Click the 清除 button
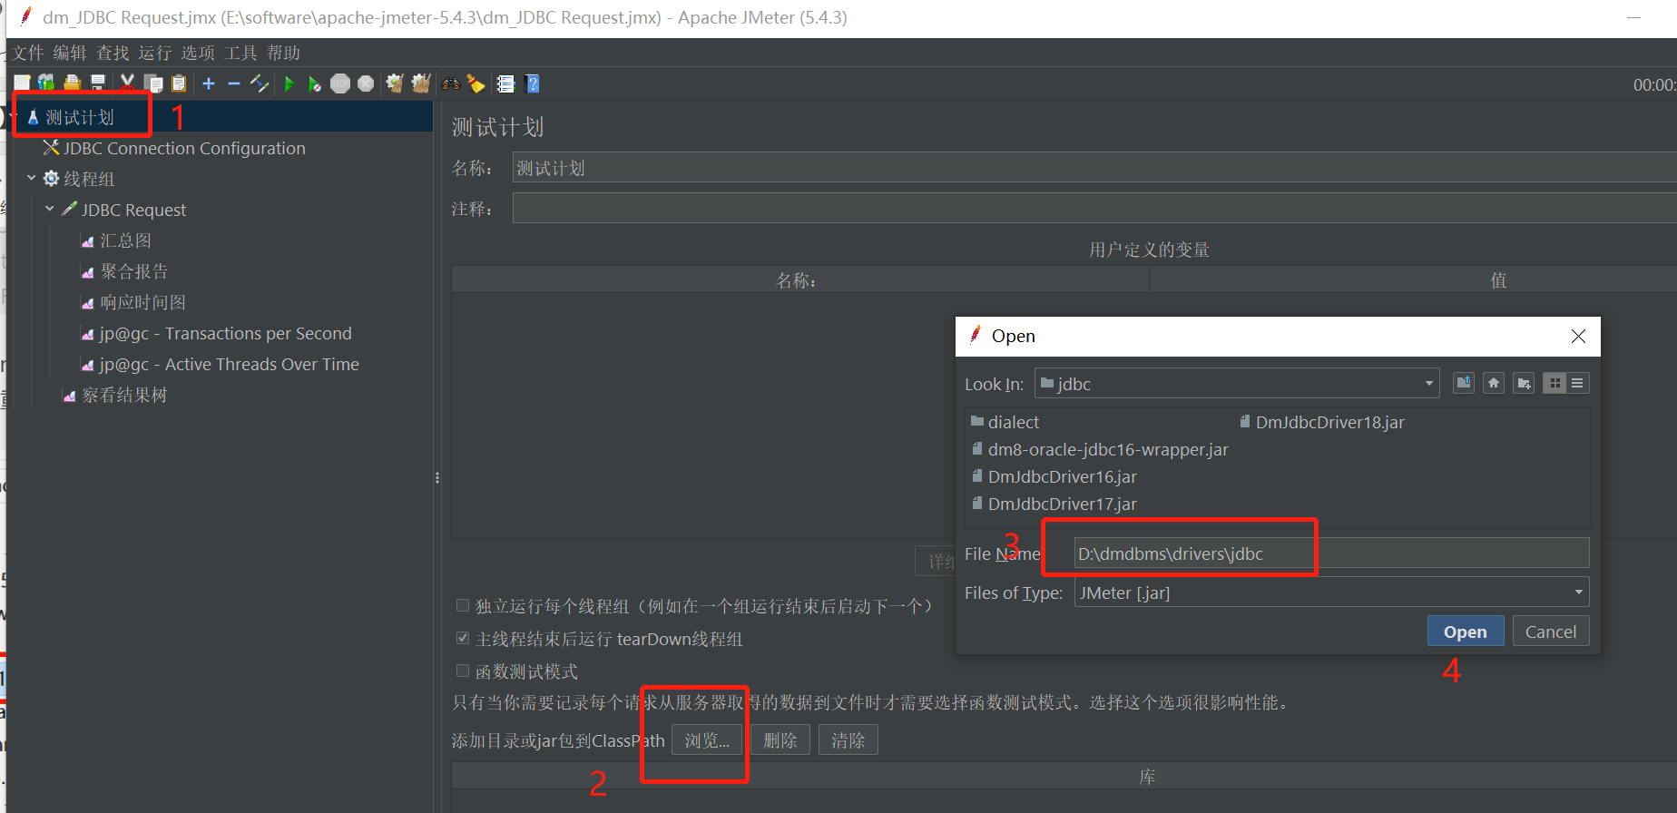The height and width of the screenshot is (813, 1677). point(848,740)
